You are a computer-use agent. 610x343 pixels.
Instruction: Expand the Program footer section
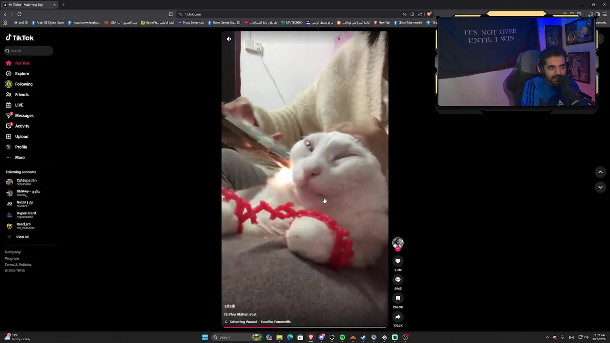coord(11,258)
